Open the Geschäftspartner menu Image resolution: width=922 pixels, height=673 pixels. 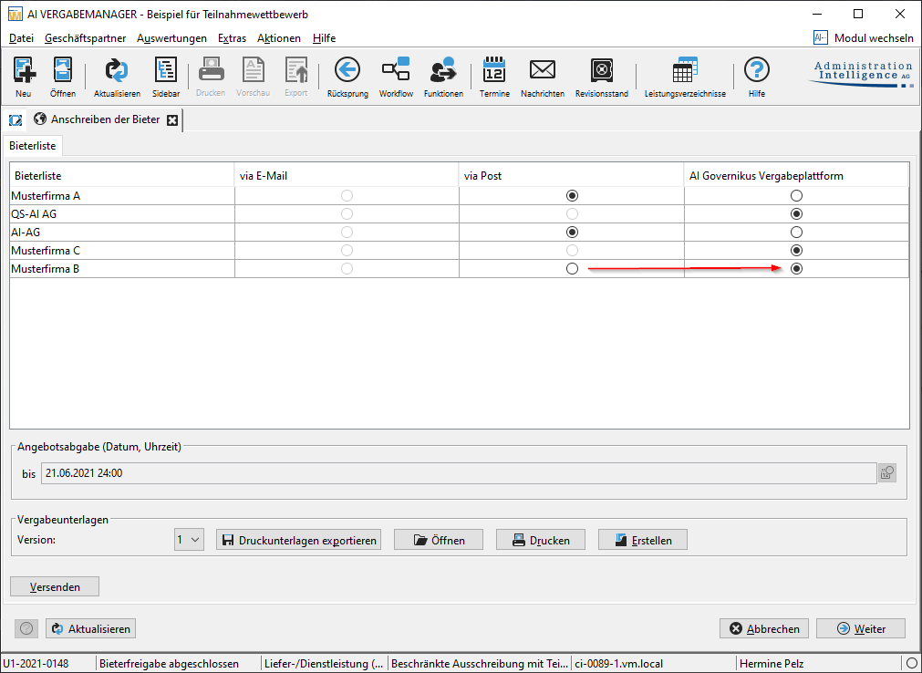point(85,38)
